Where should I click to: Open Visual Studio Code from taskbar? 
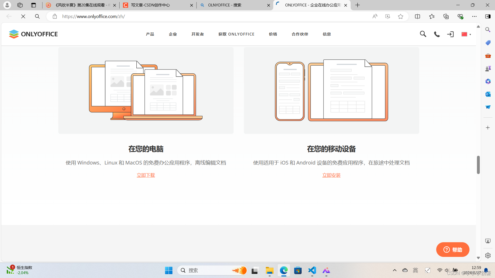(312, 271)
